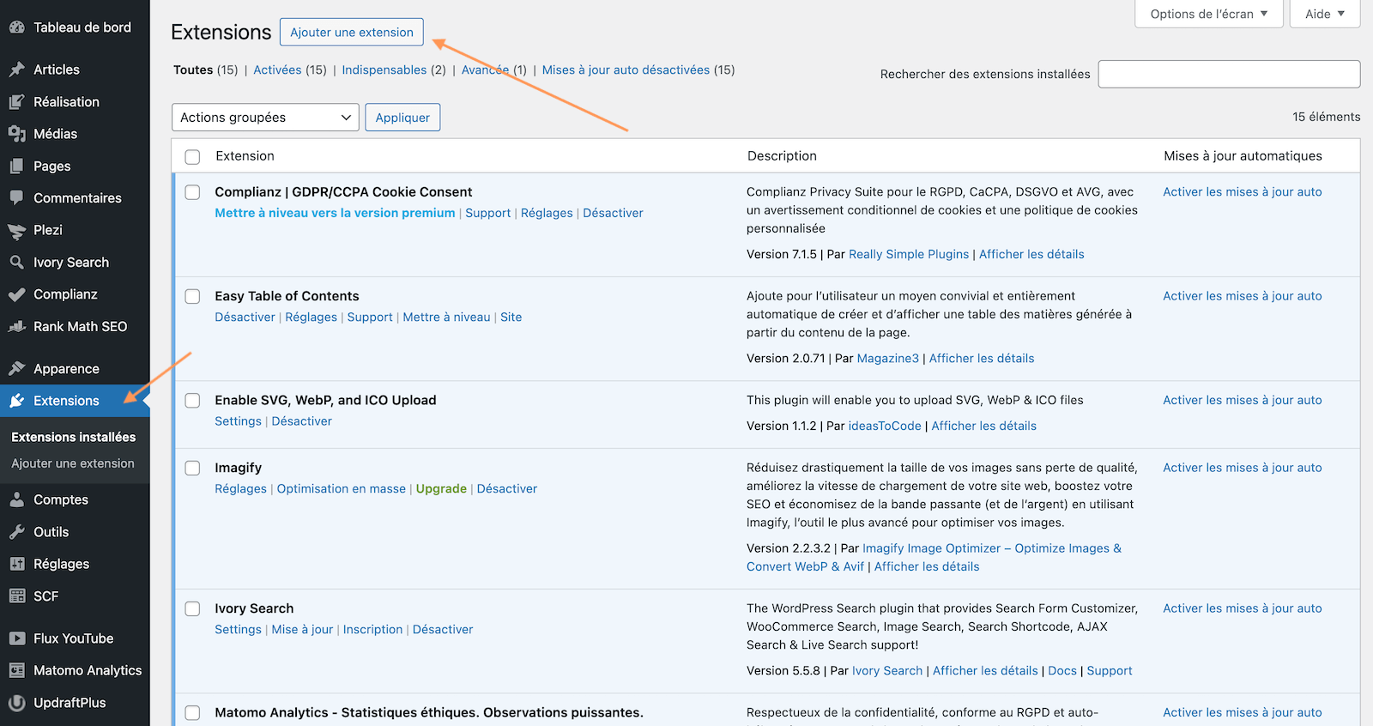Click the Outils wrench icon
The height and width of the screenshot is (726, 1373).
pos(17,532)
